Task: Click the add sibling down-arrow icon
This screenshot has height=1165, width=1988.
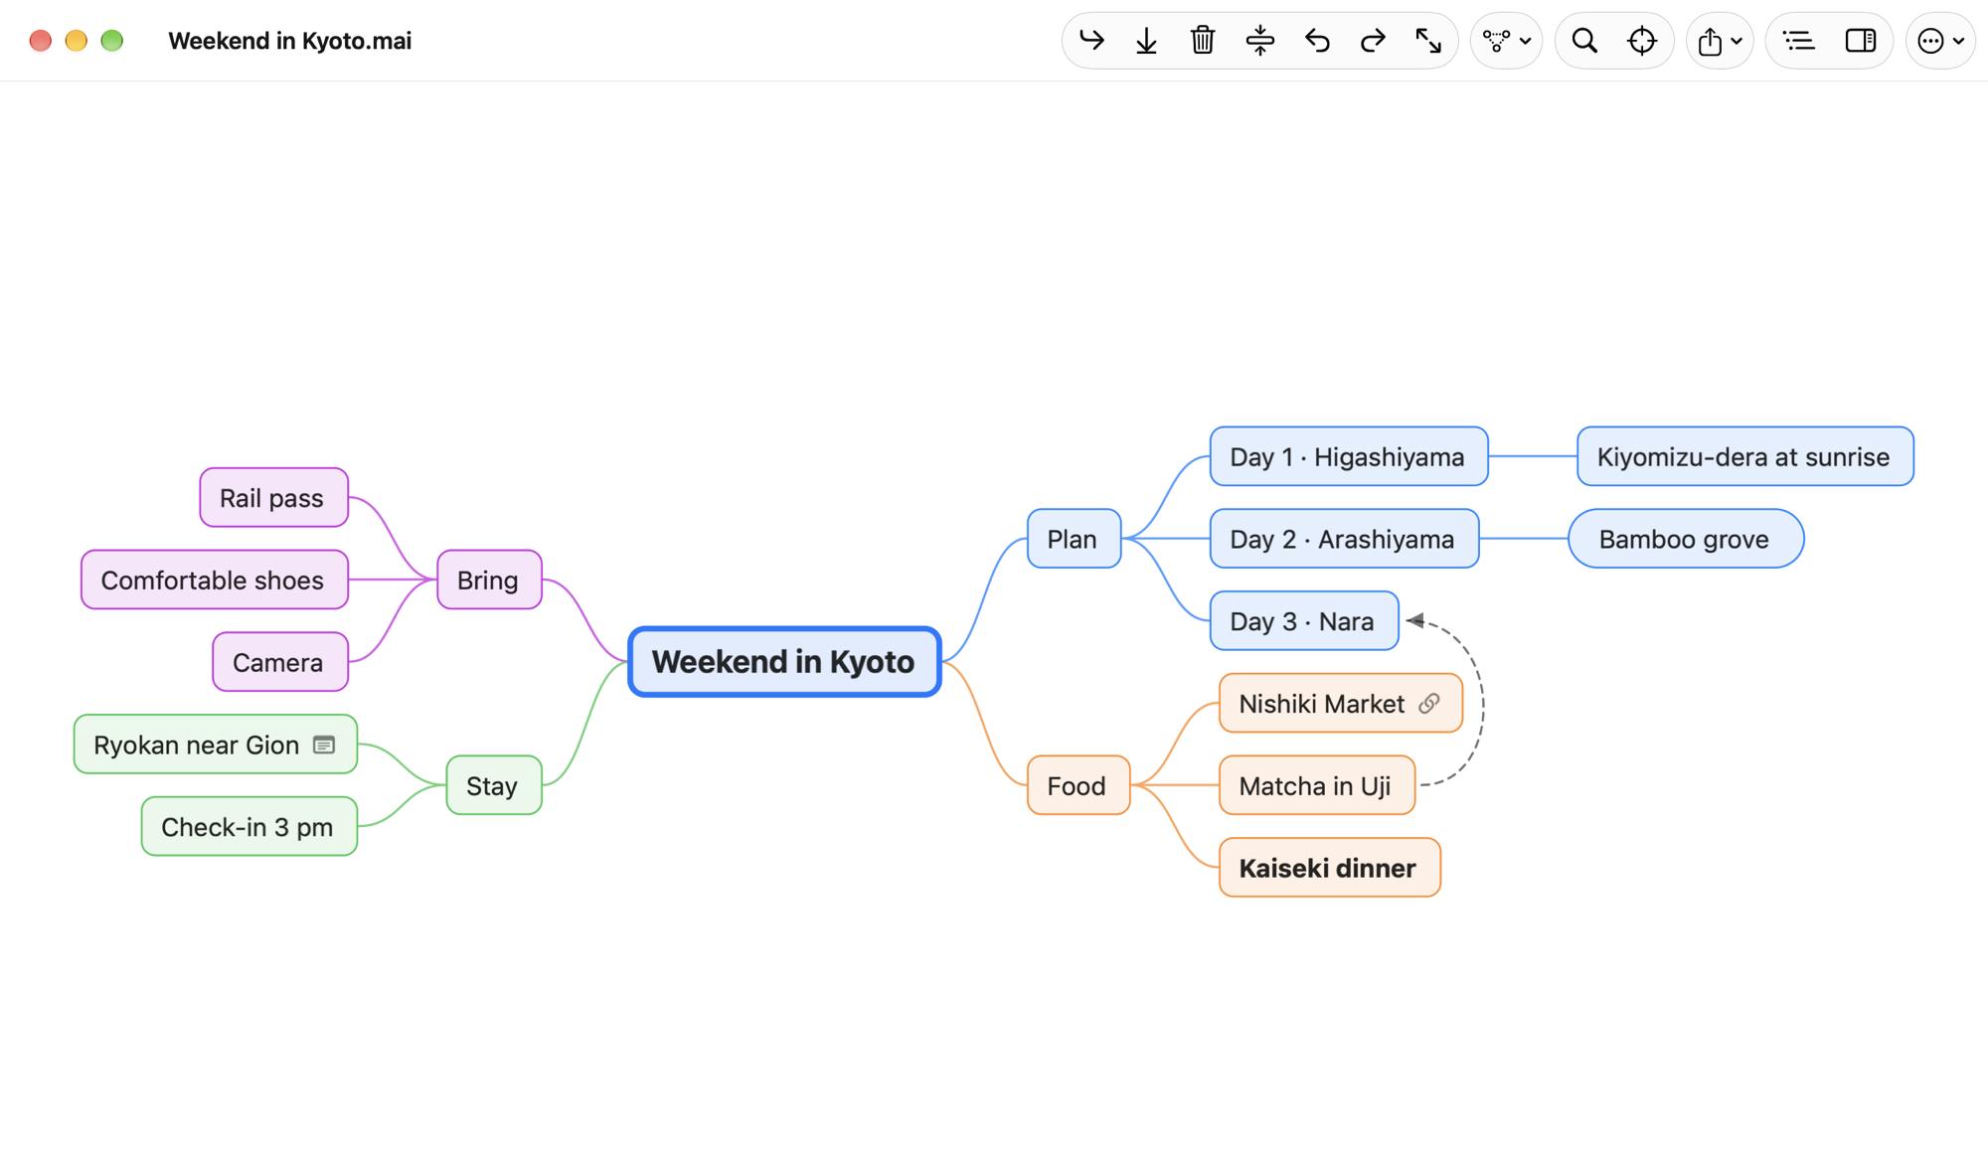Action: 1146,41
